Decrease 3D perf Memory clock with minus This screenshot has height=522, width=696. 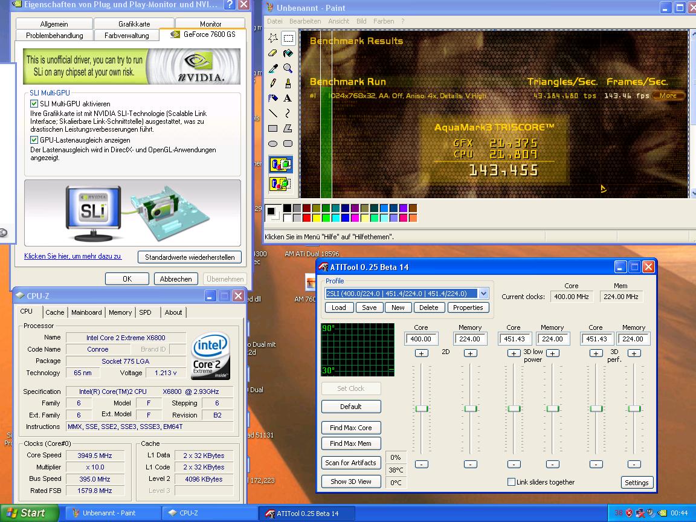(x=634, y=464)
